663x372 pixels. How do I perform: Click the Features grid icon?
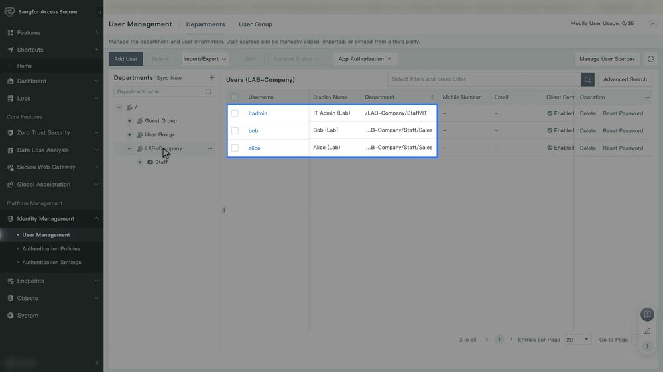click(x=10, y=32)
